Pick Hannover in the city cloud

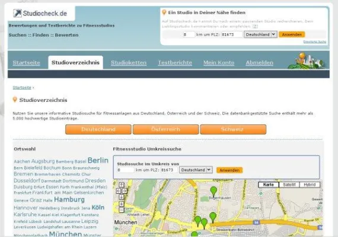[25, 208]
